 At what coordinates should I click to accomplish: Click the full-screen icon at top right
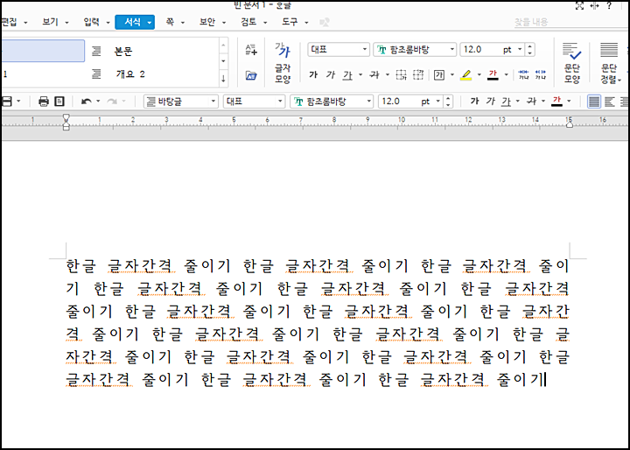click(579, 5)
